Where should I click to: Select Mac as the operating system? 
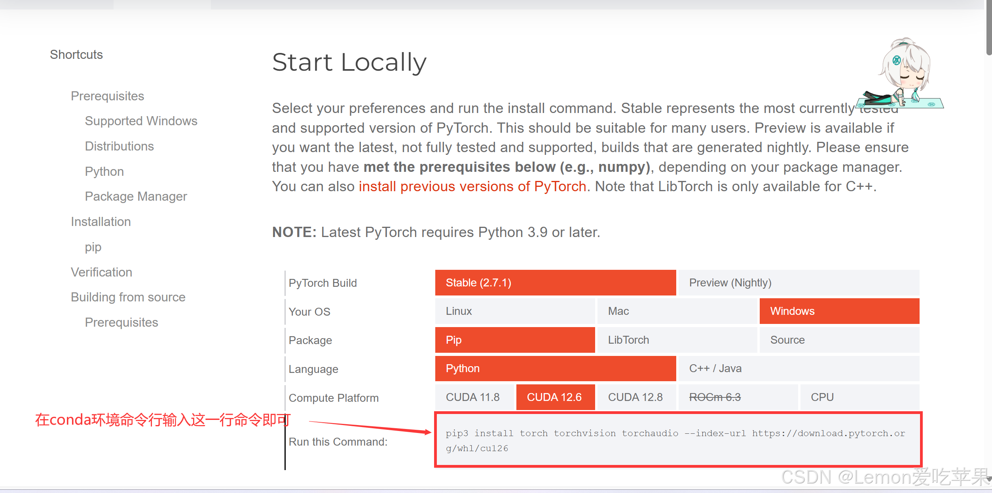(x=677, y=311)
